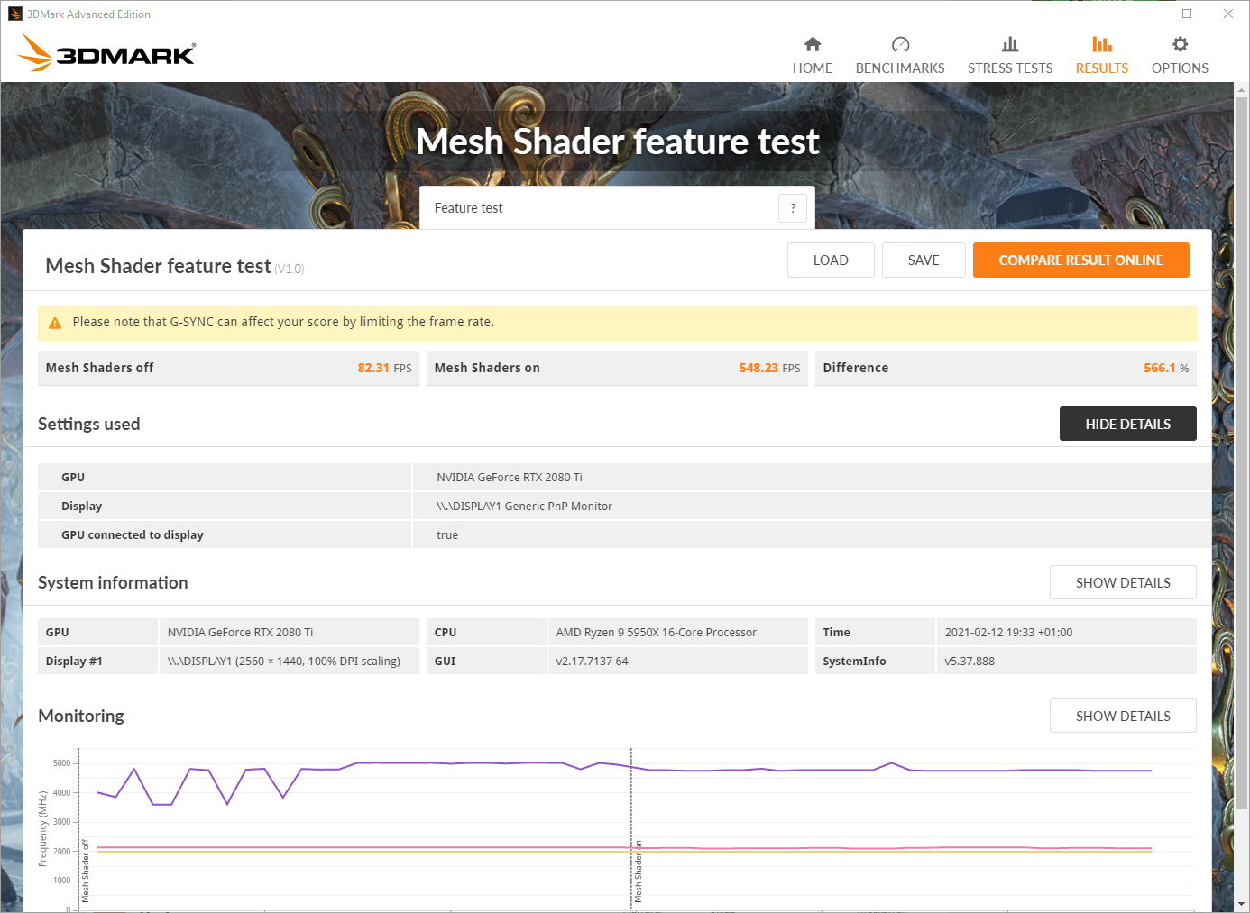
Task: Click the 3DMark app icon in title bar
Action: point(15,14)
